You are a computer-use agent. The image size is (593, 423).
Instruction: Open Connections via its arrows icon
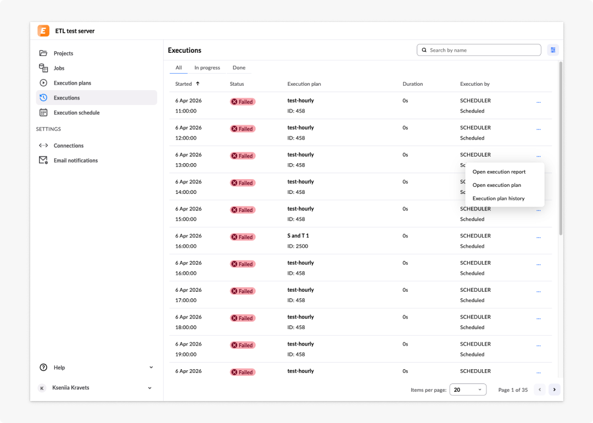pos(43,145)
